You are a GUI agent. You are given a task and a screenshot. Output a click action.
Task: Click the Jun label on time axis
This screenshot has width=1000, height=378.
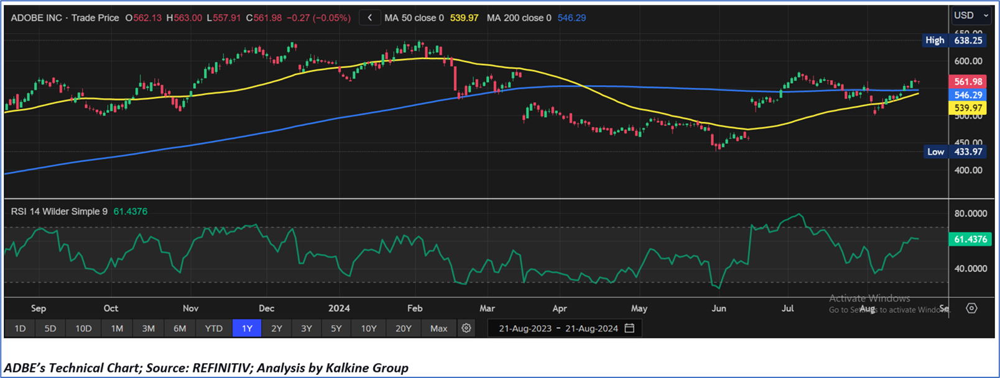coord(719,308)
